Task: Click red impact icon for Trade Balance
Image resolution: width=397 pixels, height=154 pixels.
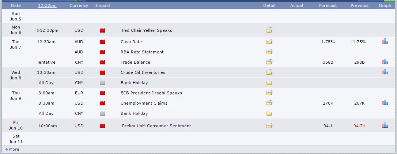Action: tap(102, 62)
